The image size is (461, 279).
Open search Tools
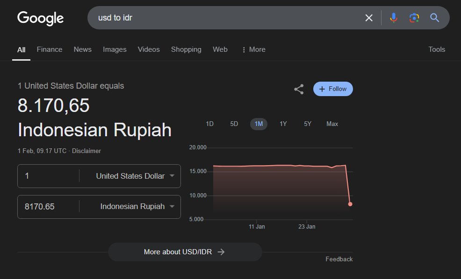click(437, 49)
